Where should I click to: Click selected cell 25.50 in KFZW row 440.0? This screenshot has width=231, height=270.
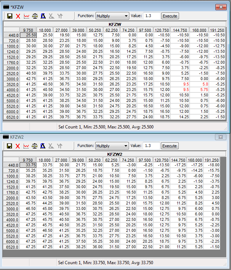tap(28, 35)
